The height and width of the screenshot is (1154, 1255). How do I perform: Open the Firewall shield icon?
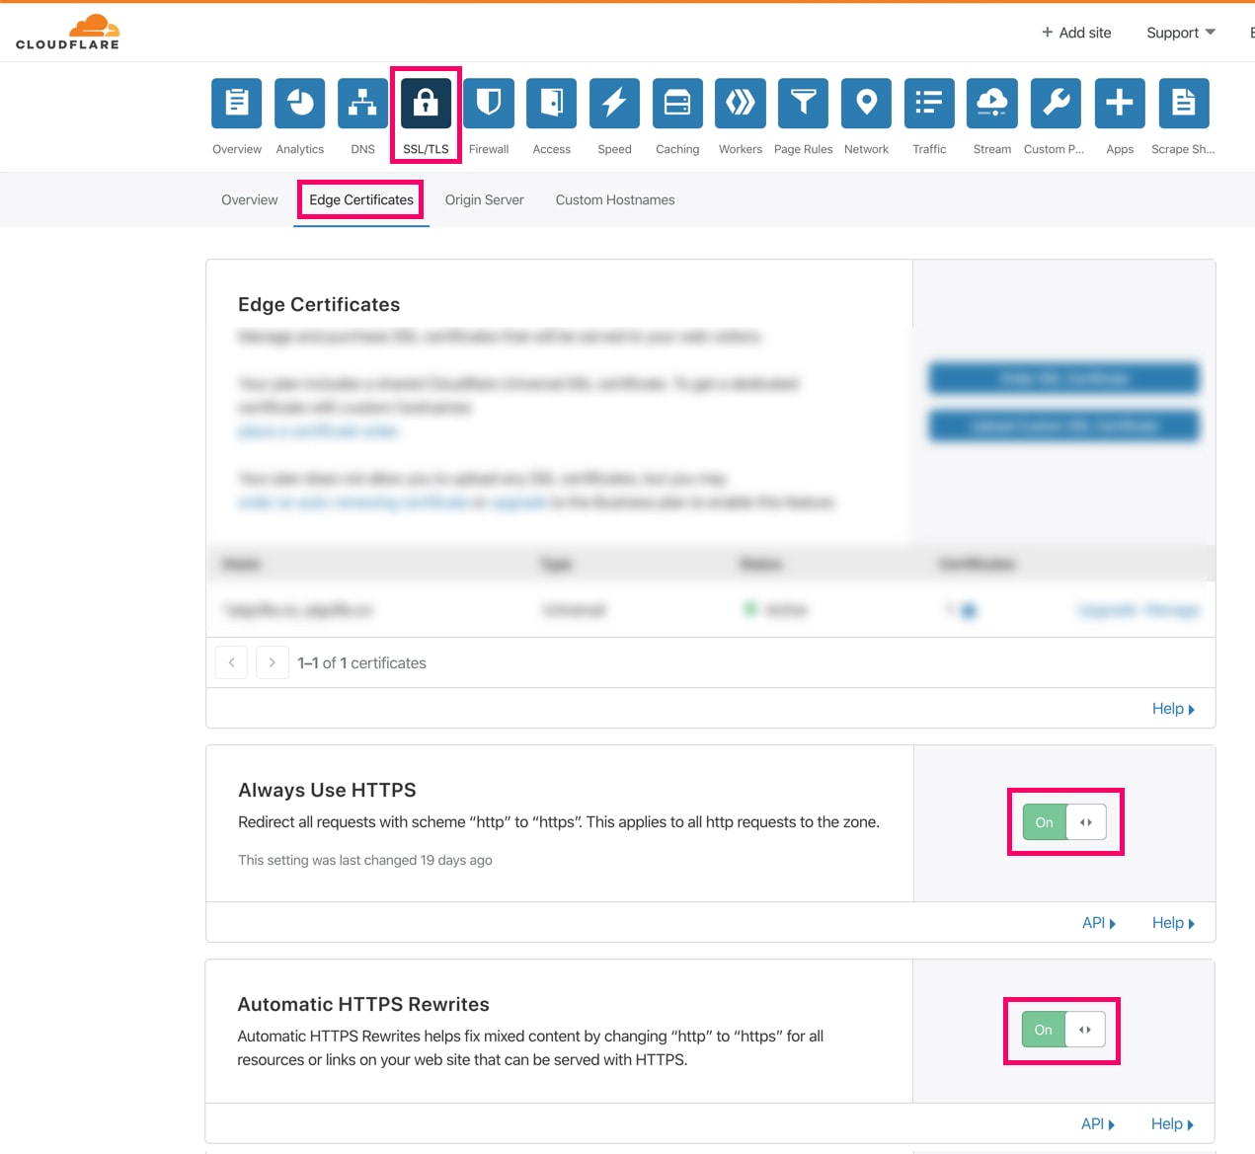[x=489, y=104]
